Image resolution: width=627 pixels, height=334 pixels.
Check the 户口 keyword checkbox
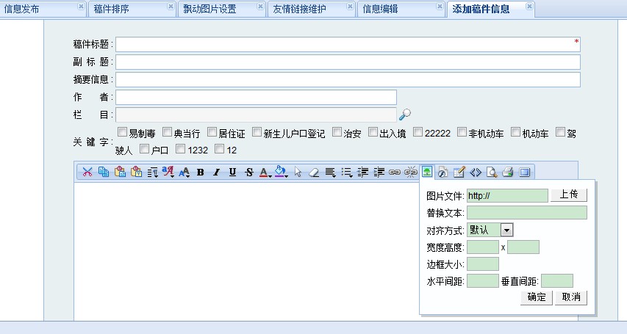point(144,149)
